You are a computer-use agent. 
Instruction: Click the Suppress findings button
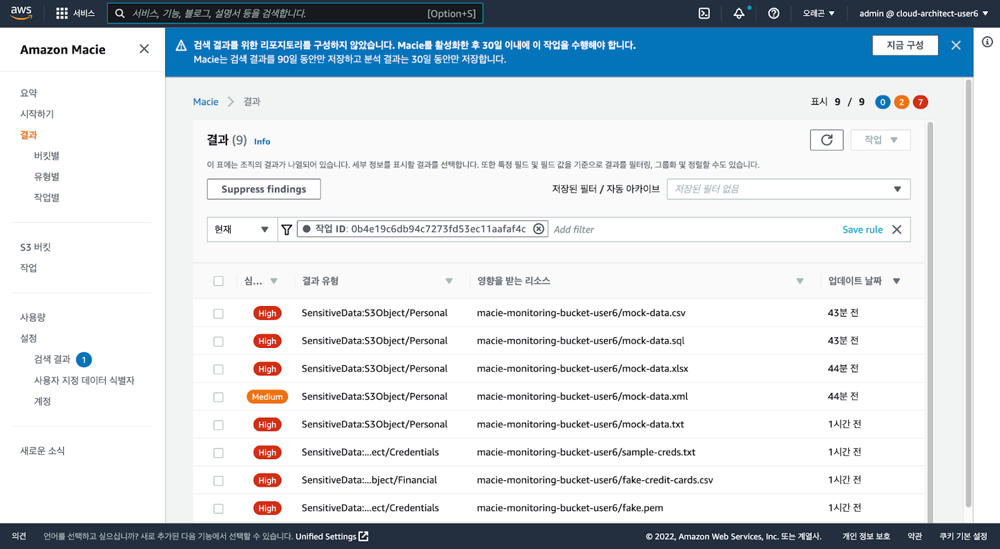pyautogui.click(x=264, y=189)
